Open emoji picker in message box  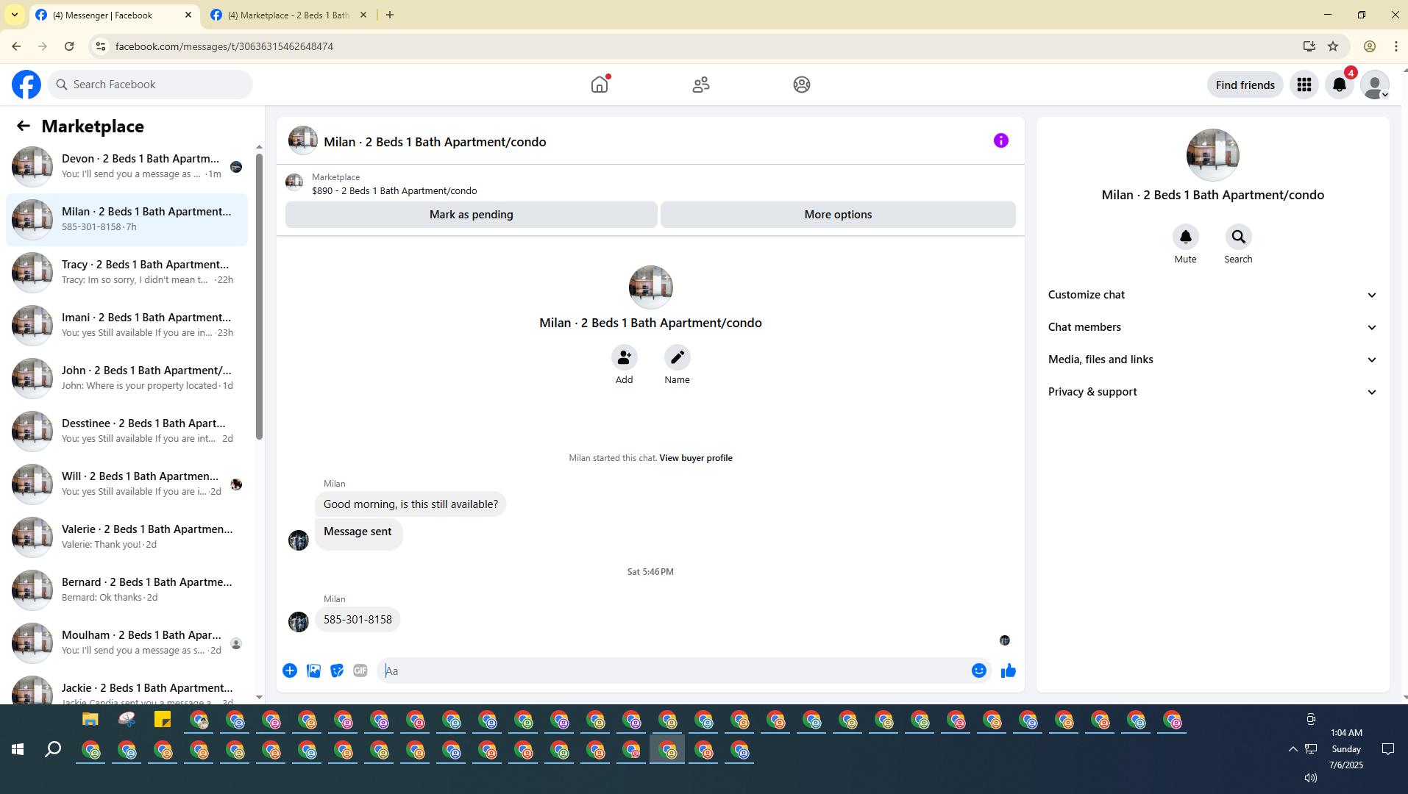click(978, 670)
